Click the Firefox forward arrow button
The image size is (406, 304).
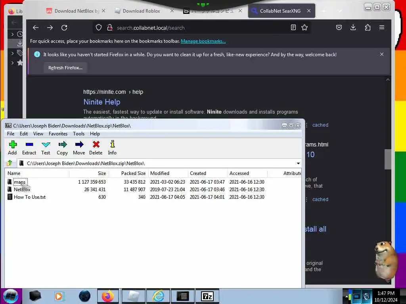coord(50,28)
